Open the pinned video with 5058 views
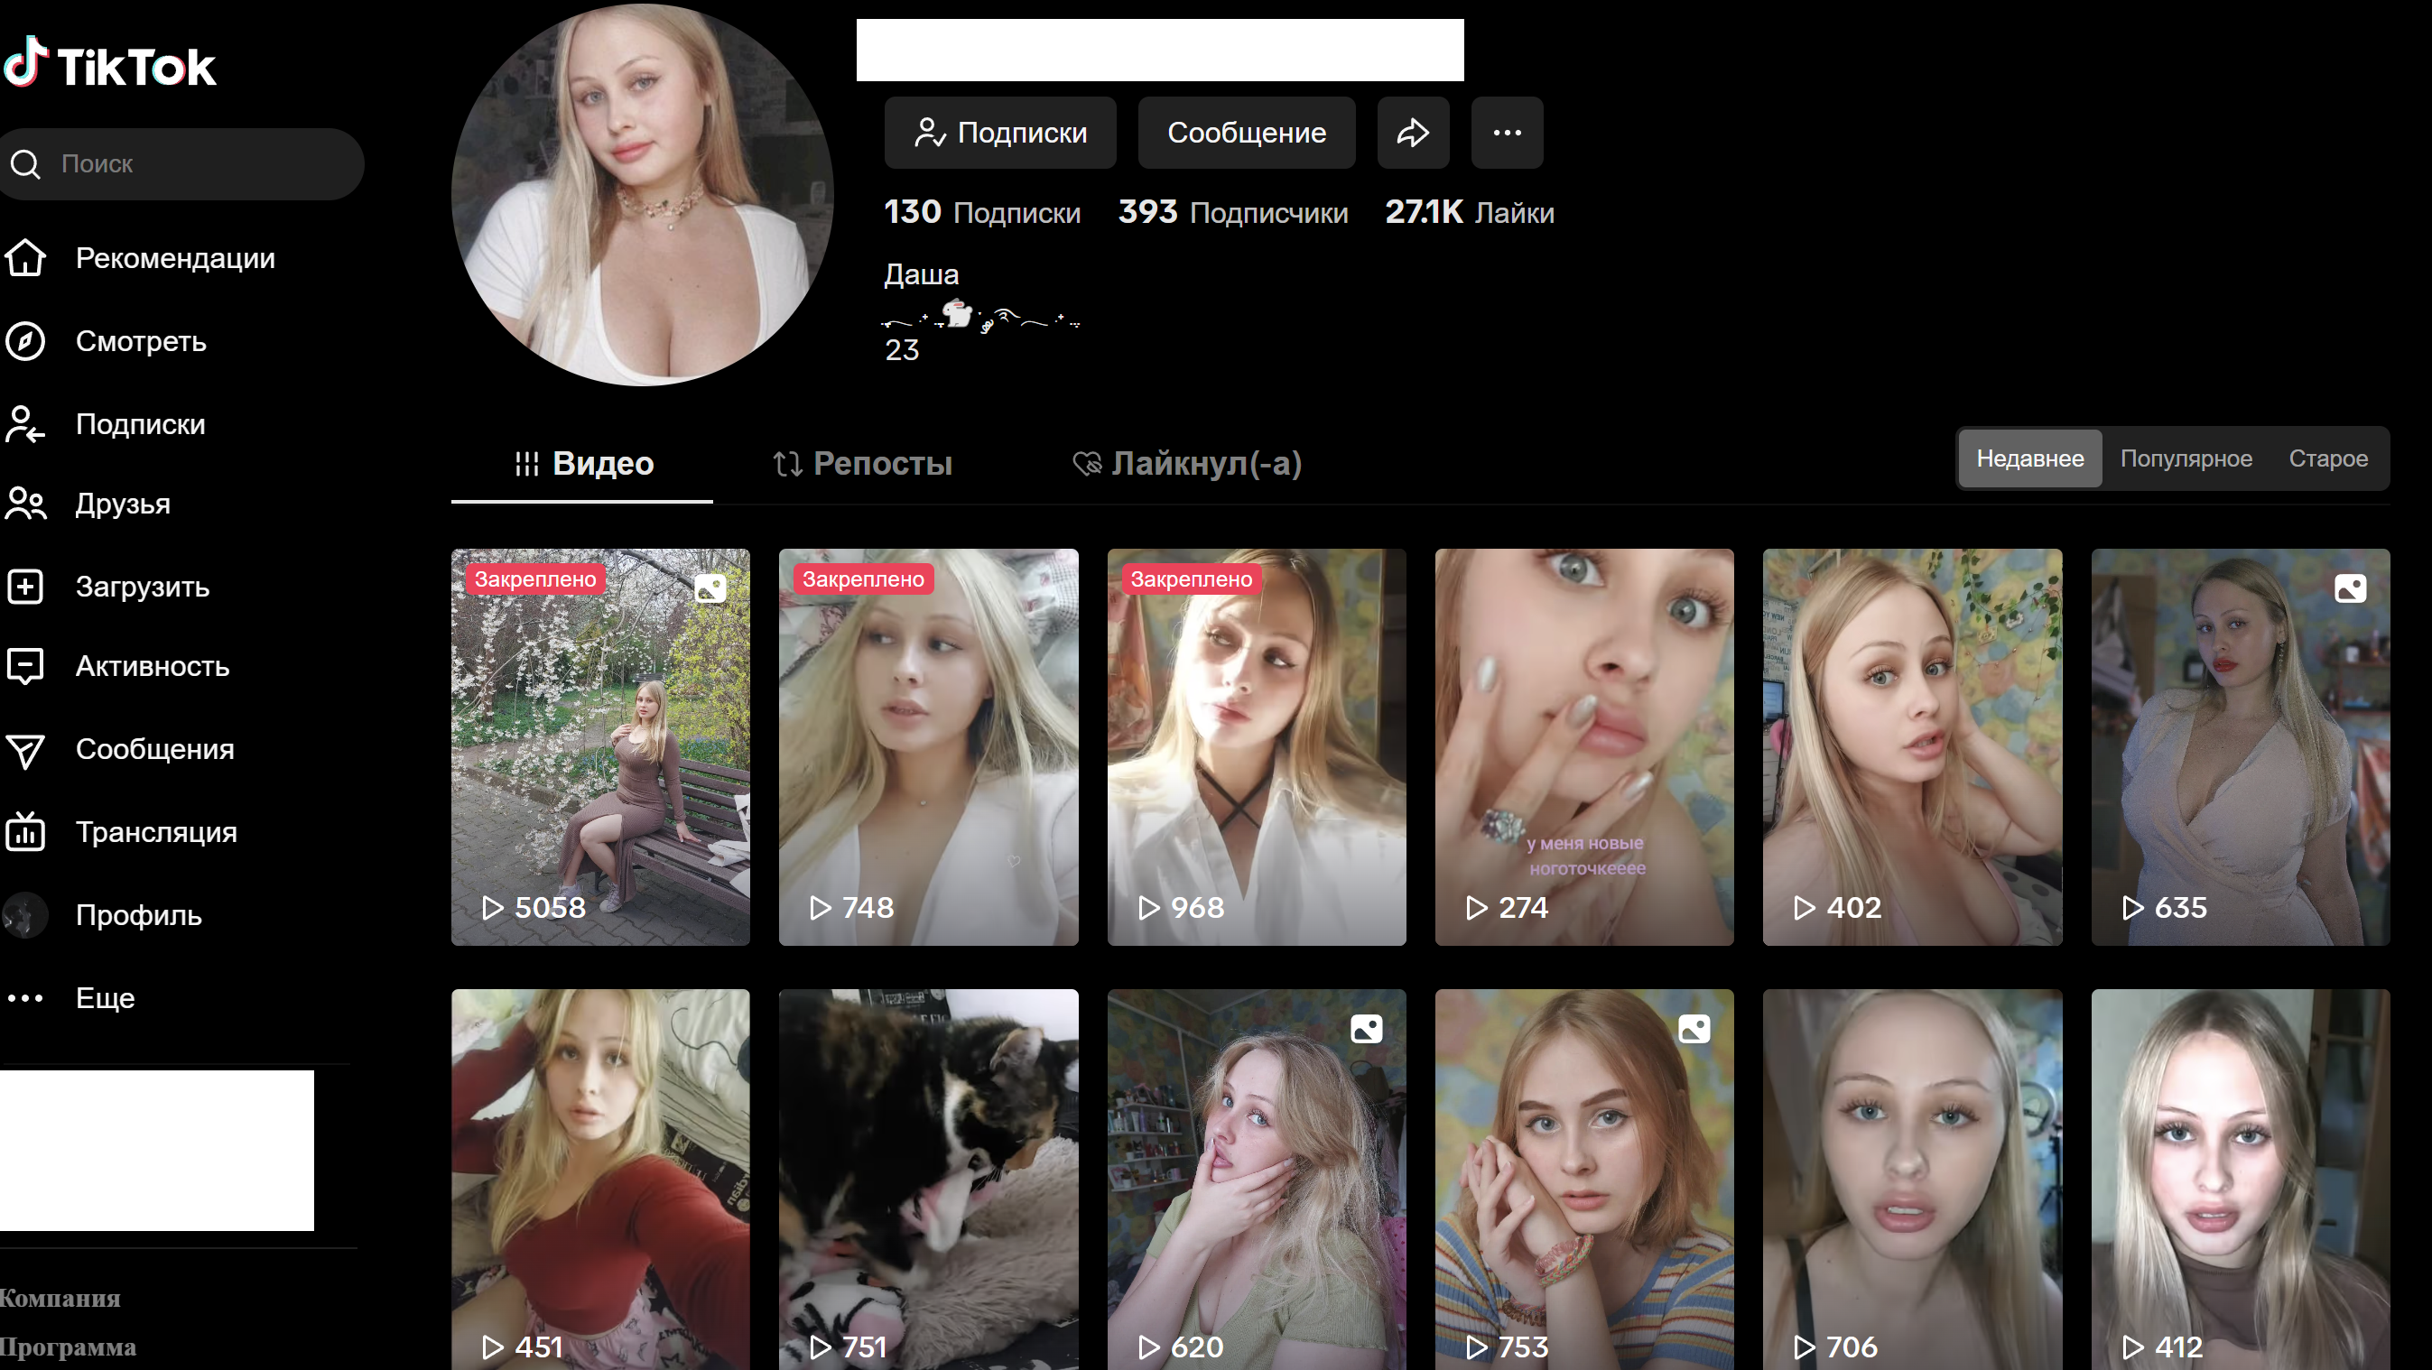Image resolution: width=2432 pixels, height=1370 pixels. [x=600, y=747]
